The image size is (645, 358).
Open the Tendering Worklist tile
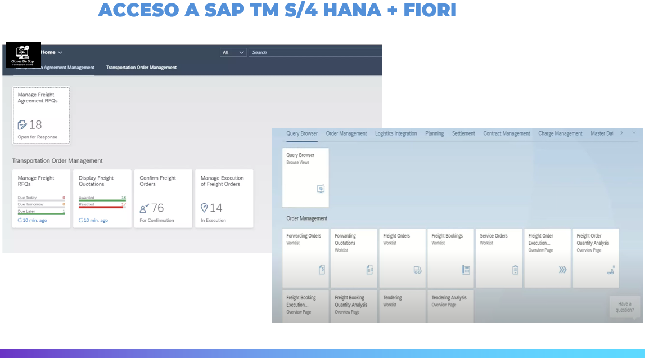click(402, 307)
